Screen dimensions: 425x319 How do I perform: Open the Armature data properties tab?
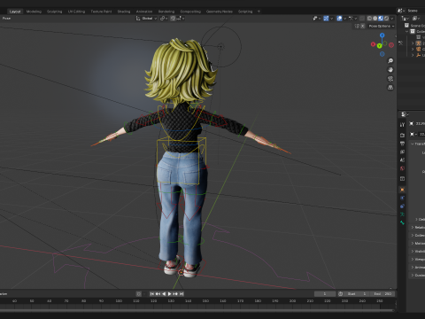(x=402, y=214)
